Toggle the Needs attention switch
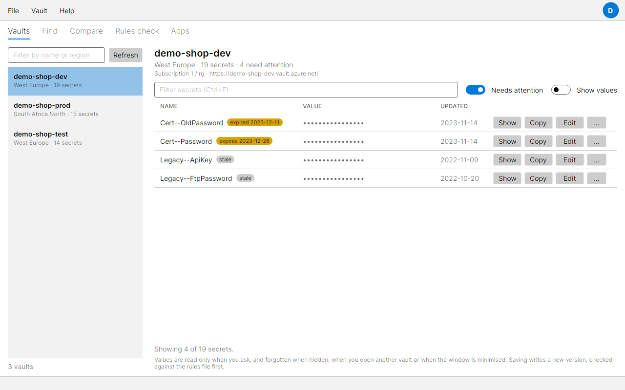625x390 pixels. 475,90
